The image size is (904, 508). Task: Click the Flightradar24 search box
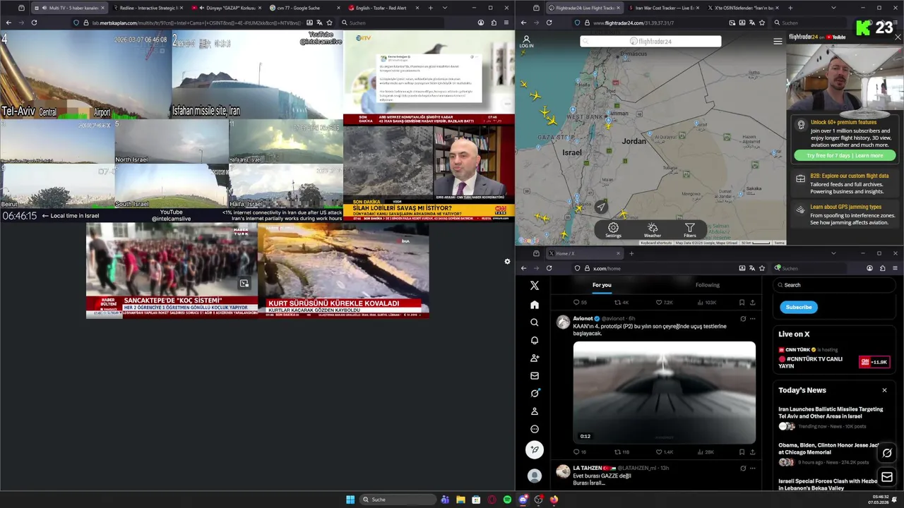(650, 41)
